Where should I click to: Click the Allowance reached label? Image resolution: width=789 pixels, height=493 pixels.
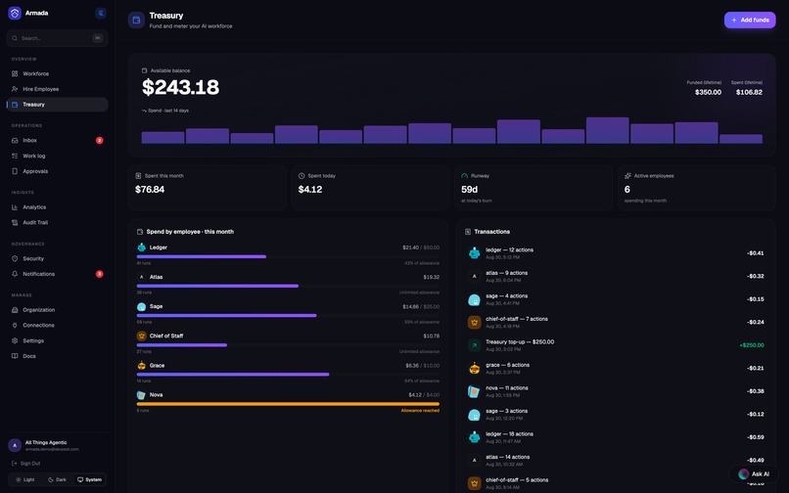click(x=420, y=411)
